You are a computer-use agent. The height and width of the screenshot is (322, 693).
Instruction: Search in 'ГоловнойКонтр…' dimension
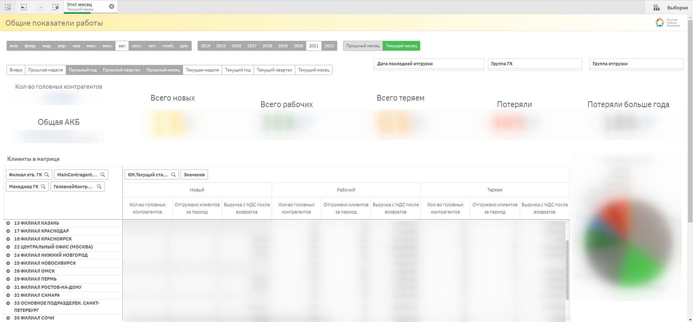99,187
